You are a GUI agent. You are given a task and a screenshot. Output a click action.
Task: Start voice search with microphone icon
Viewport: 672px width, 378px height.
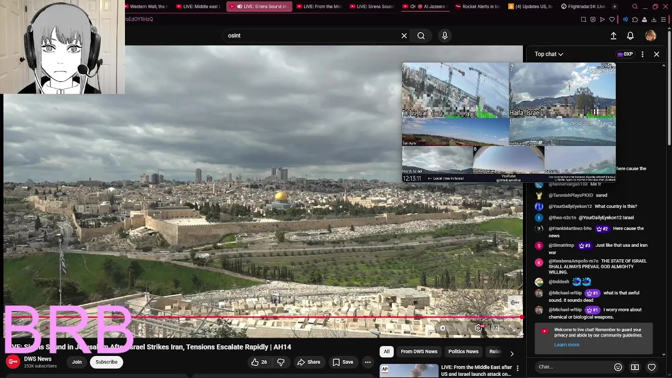pyautogui.click(x=445, y=36)
